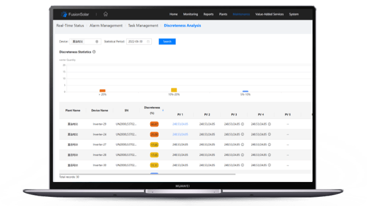Click the table horizontal scrollbar
367x206 pixels.
click(147, 174)
